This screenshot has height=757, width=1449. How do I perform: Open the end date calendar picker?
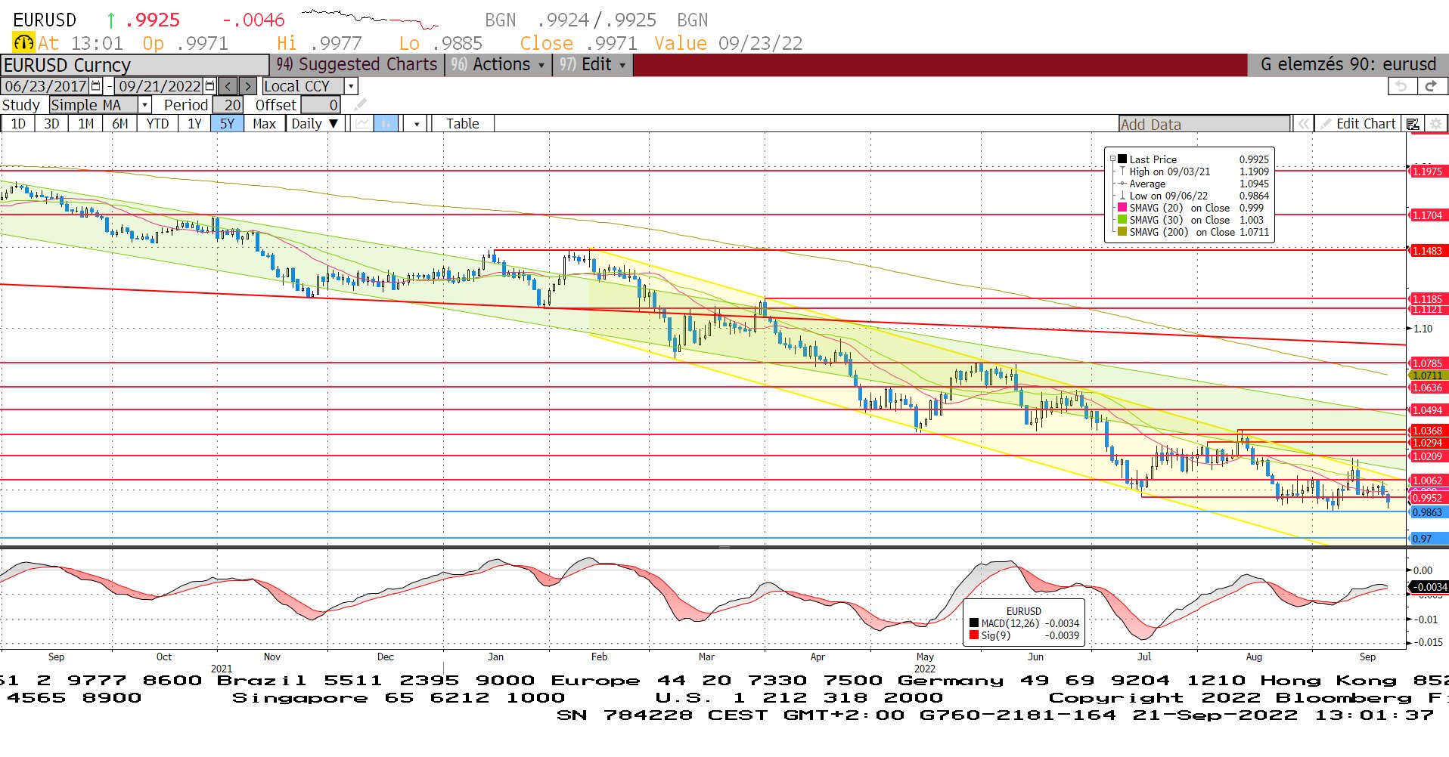tap(210, 86)
